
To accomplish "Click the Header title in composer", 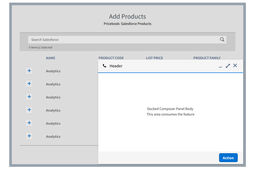I will 116,66.
